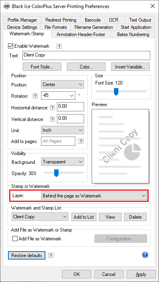Enable the Add File as Watermark checkbox
159x282 pixels.
coord(15,239)
